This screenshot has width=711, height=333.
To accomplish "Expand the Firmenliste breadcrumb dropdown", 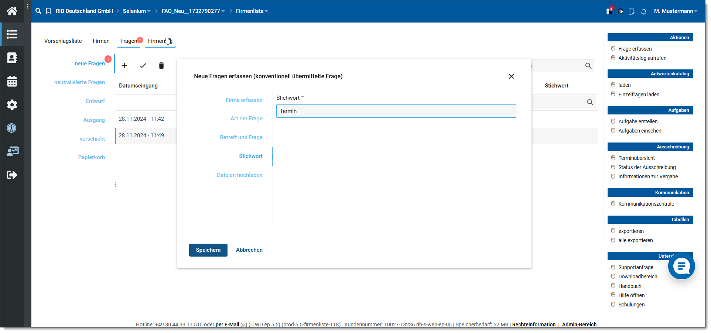I will click(x=252, y=11).
